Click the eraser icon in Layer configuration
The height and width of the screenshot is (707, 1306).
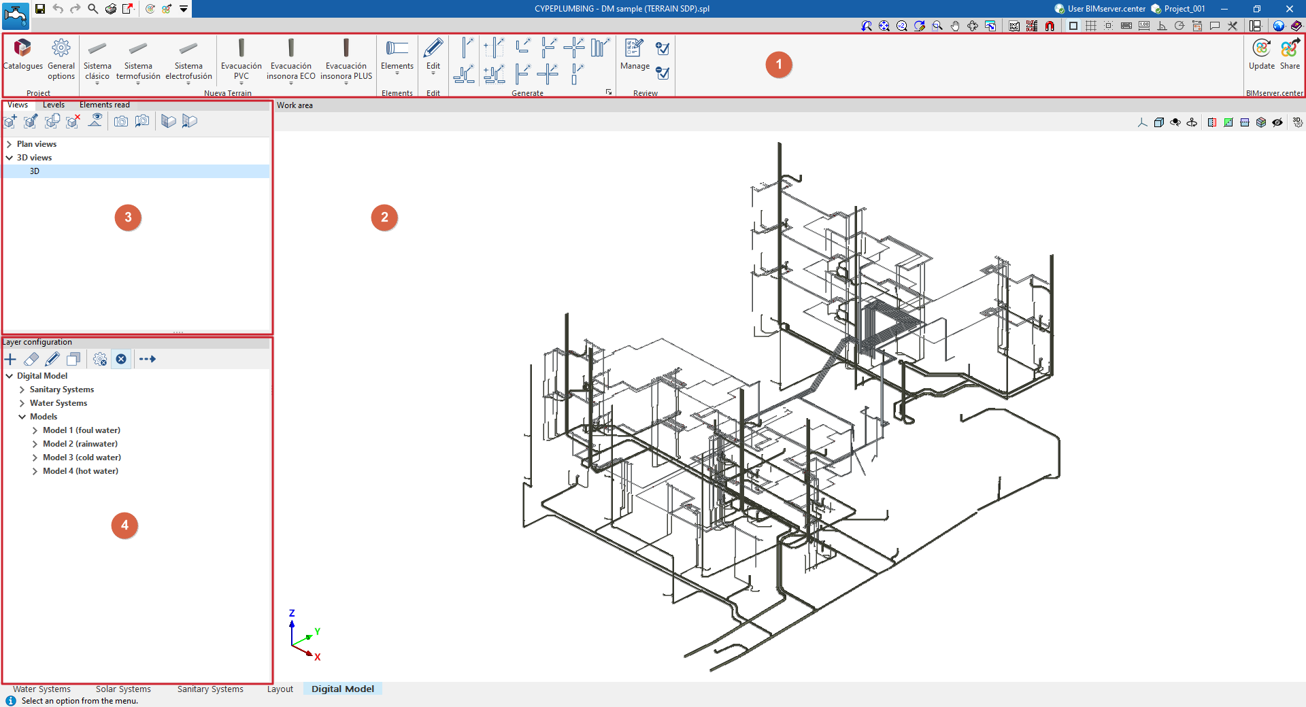[x=31, y=359]
